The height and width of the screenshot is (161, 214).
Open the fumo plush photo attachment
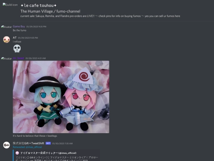click(61, 97)
